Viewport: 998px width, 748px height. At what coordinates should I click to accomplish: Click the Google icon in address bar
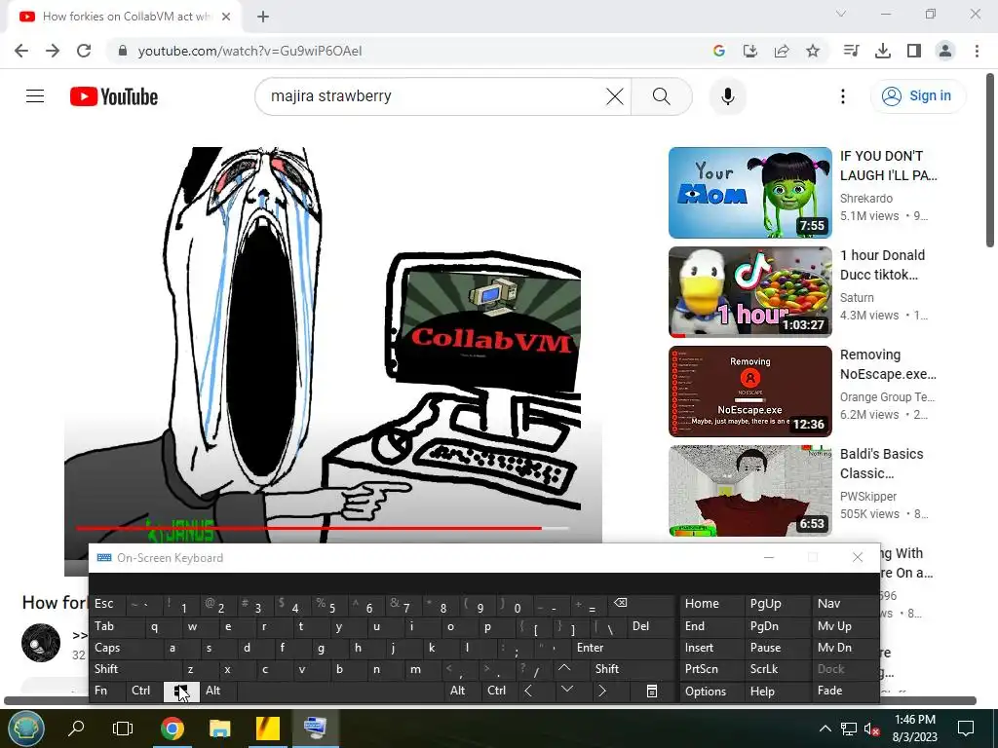[x=719, y=51]
